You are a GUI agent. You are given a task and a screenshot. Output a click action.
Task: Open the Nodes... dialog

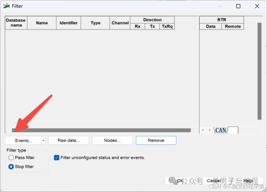112,140
